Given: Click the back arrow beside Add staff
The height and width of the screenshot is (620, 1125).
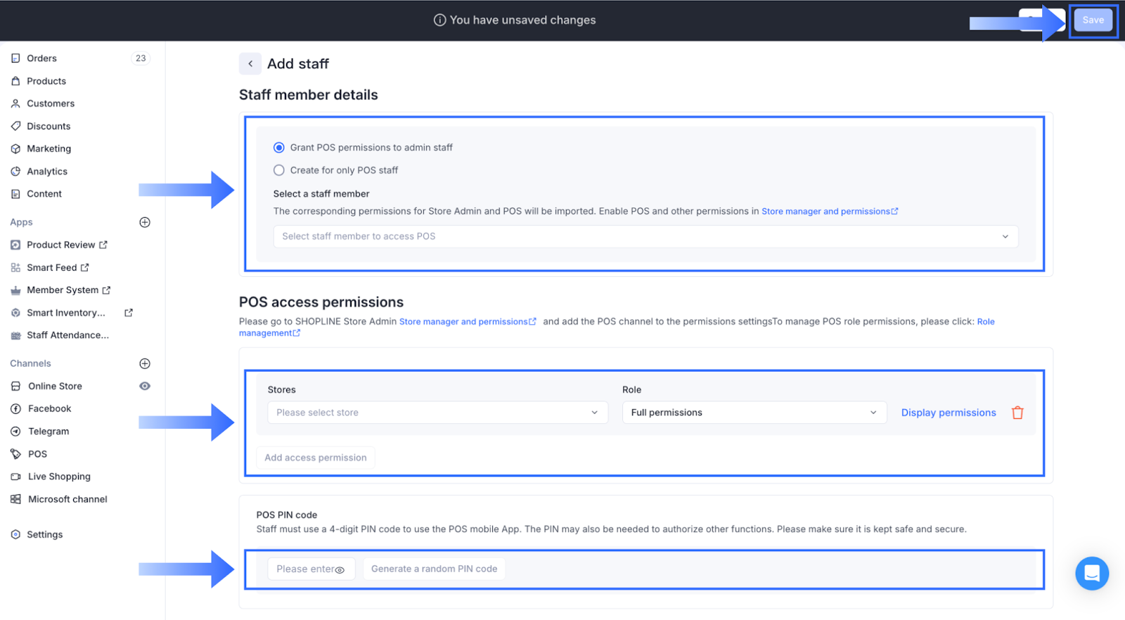Looking at the screenshot, I should (250, 64).
